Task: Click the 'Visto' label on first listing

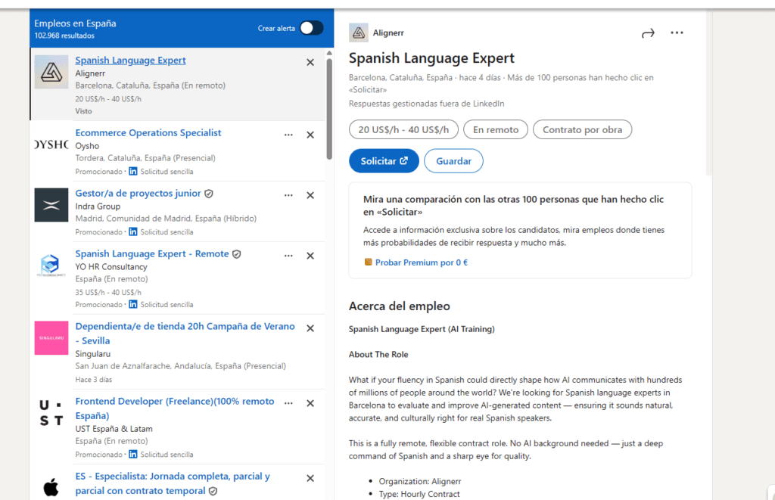Action: [x=83, y=111]
